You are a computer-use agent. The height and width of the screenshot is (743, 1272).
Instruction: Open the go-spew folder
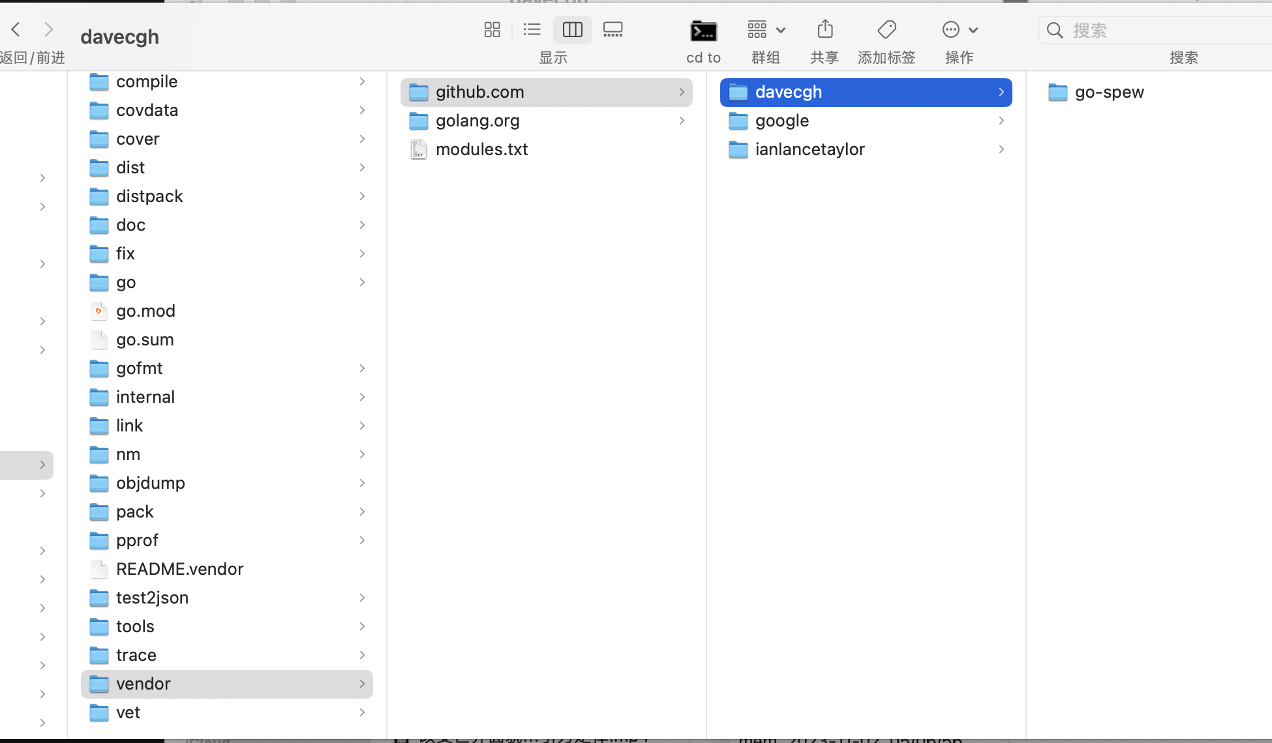point(1109,92)
